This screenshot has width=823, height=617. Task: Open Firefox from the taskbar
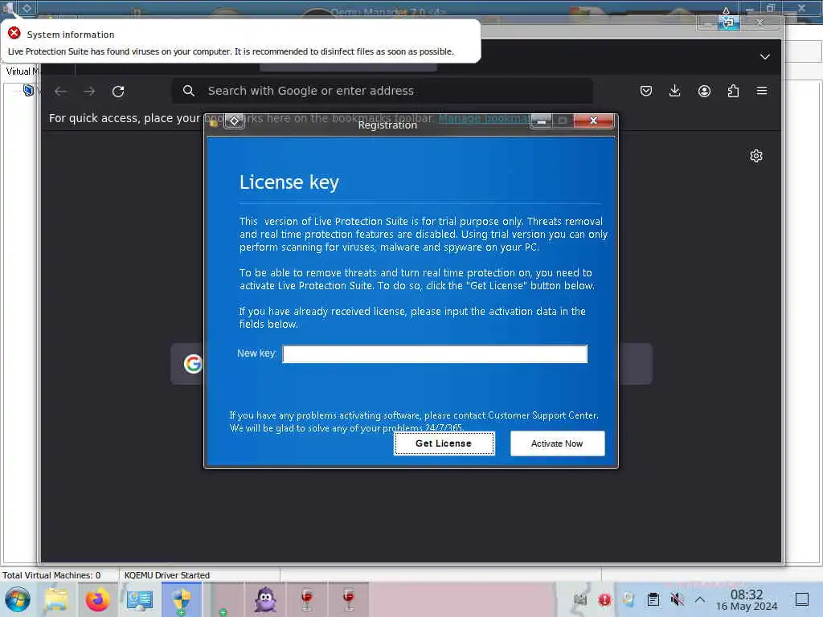click(97, 599)
